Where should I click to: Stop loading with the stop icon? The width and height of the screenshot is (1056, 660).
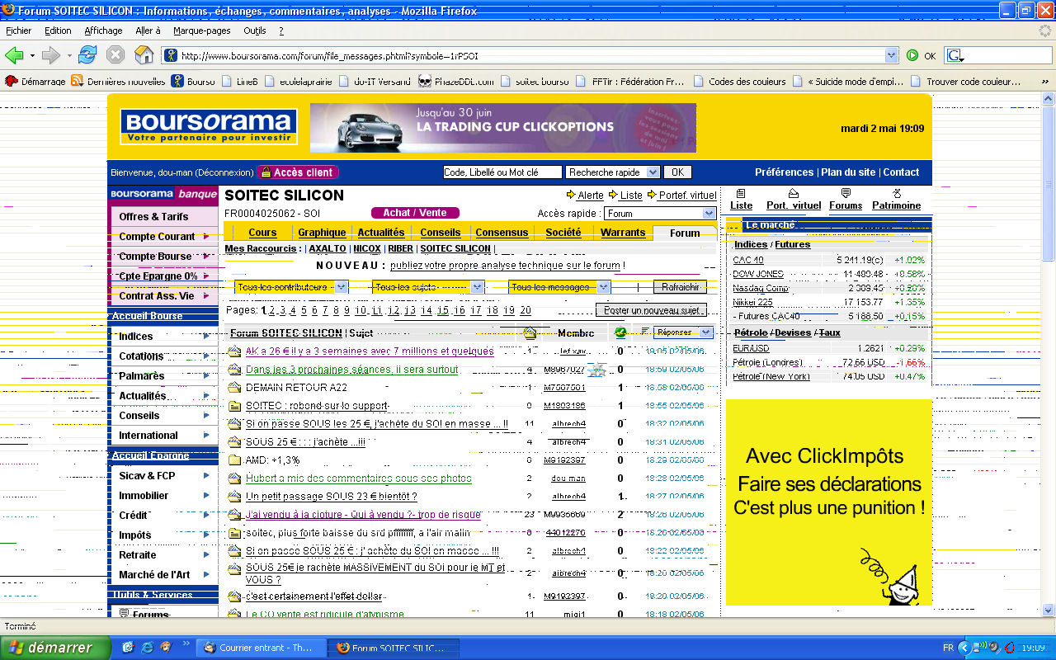115,55
